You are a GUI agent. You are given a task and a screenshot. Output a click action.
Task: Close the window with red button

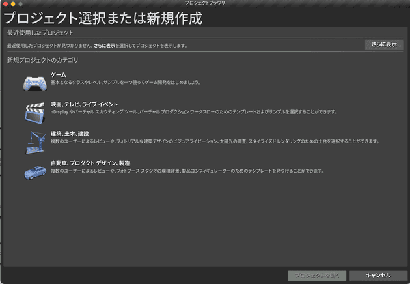coord(5,4)
